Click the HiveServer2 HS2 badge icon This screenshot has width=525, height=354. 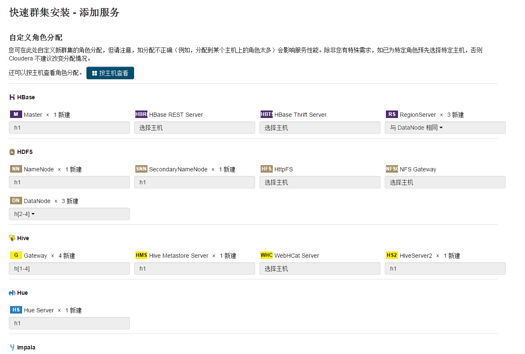pyautogui.click(x=391, y=255)
